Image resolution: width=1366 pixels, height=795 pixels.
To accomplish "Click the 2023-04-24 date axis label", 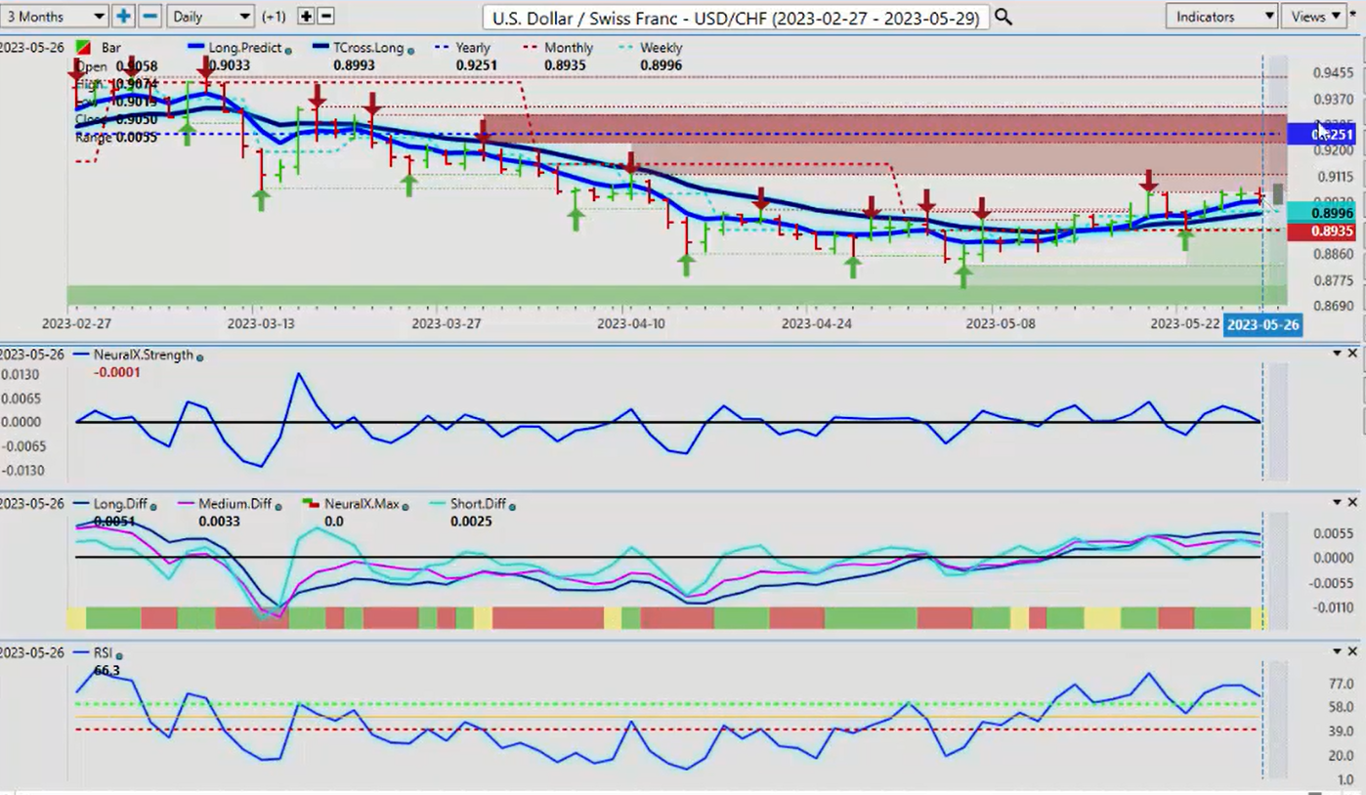I will tap(817, 323).
